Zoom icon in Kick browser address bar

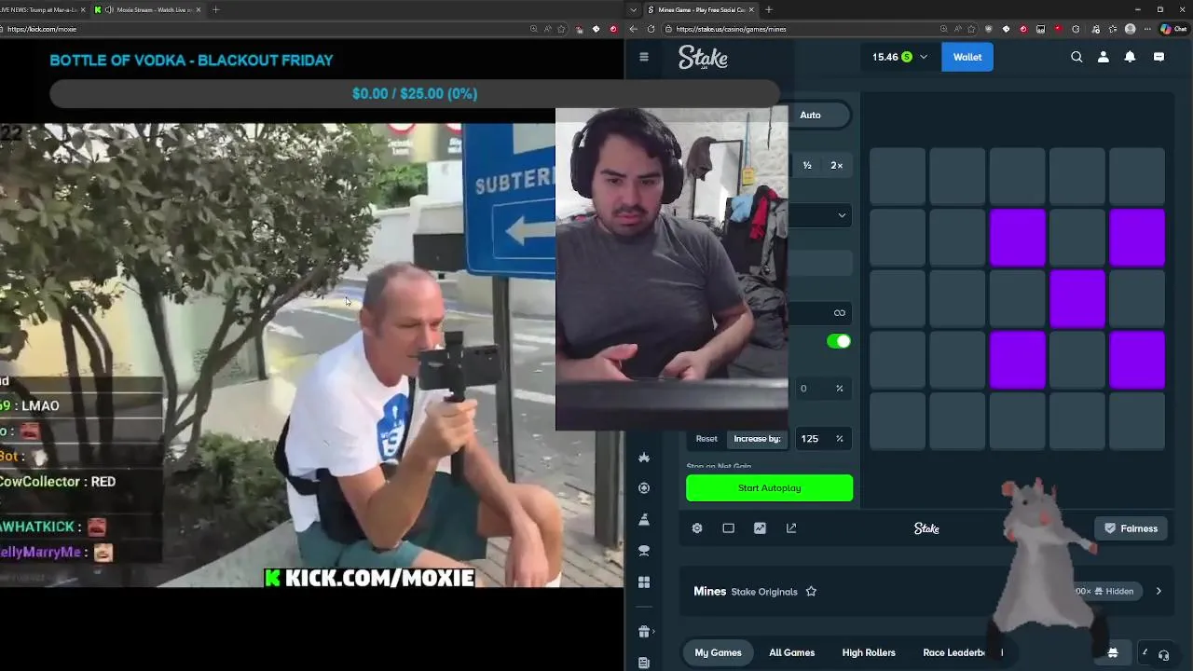(533, 29)
